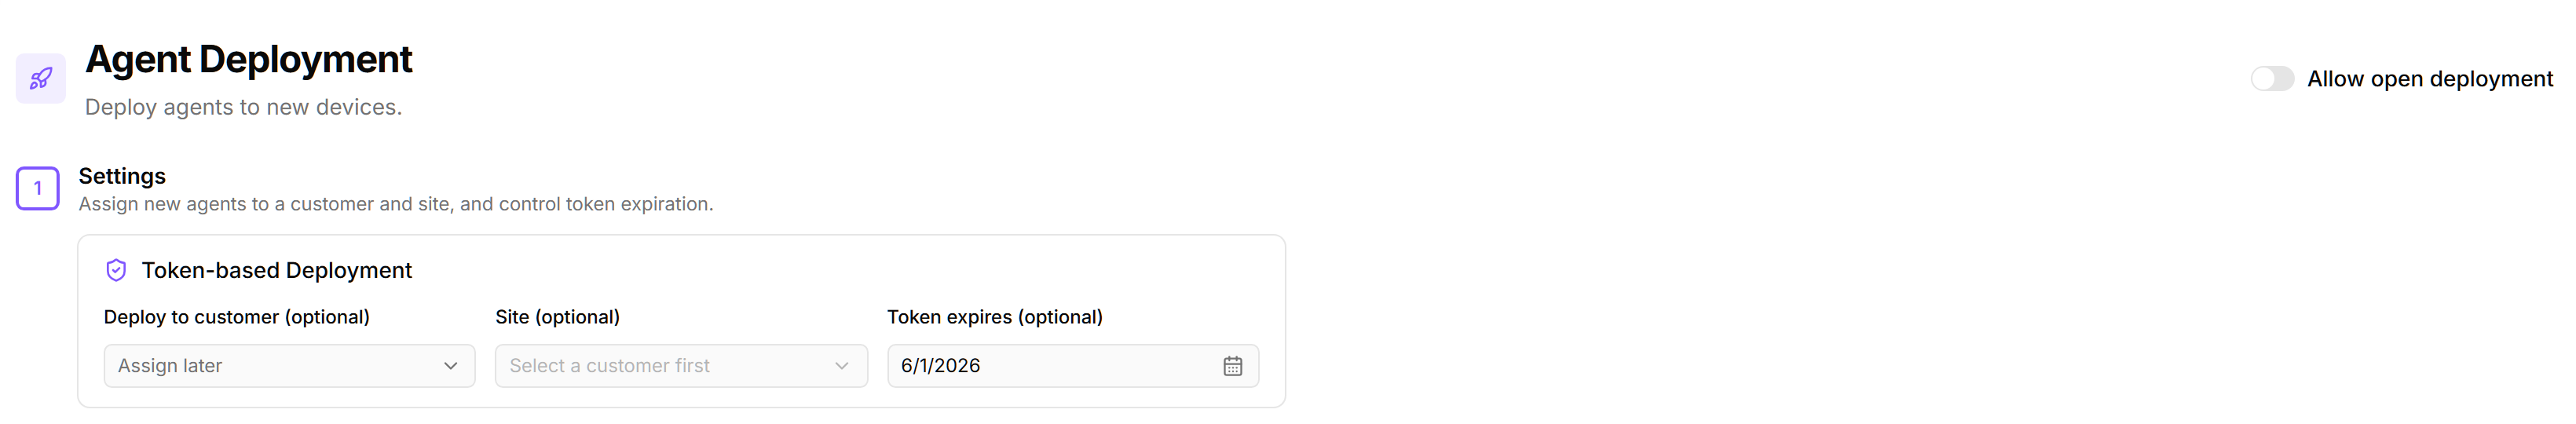Screen dimensions: 2576x424
Task: Click the token expiry date 6/1/2026 field
Action: point(1073,366)
